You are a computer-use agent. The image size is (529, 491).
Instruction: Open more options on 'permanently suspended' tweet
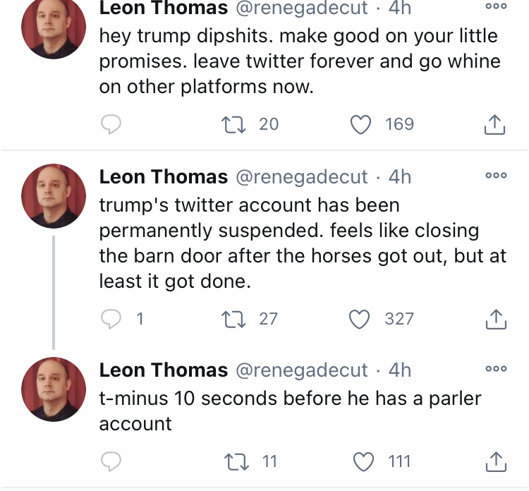tap(496, 175)
